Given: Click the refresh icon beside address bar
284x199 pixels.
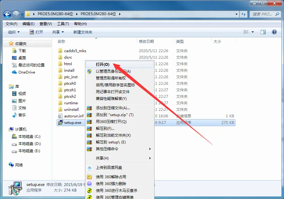Looking at the screenshot, I should (x=244, y=14).
